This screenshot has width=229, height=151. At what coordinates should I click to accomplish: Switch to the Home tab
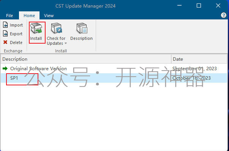(29, 16)
